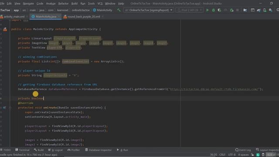
Task: Click the greyed-out Stop button
Action: [x=237, y=10]
